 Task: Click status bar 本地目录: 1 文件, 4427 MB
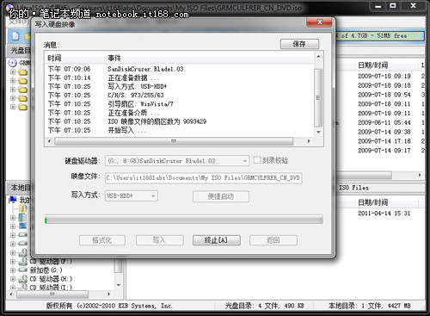coord(370,306)
